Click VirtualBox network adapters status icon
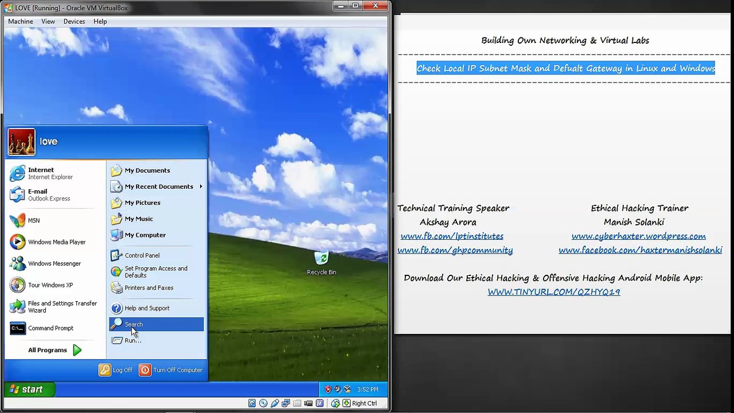This screenshot has width=734, height=413. point(287,403)
